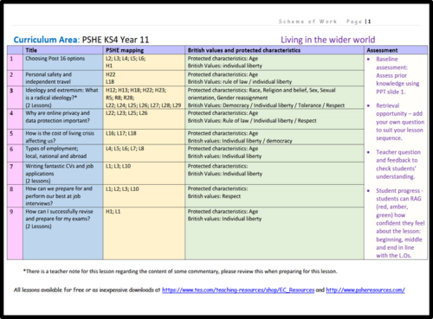Click the 'Ideology and extremism' lesson title

click(x=62, y=98)
